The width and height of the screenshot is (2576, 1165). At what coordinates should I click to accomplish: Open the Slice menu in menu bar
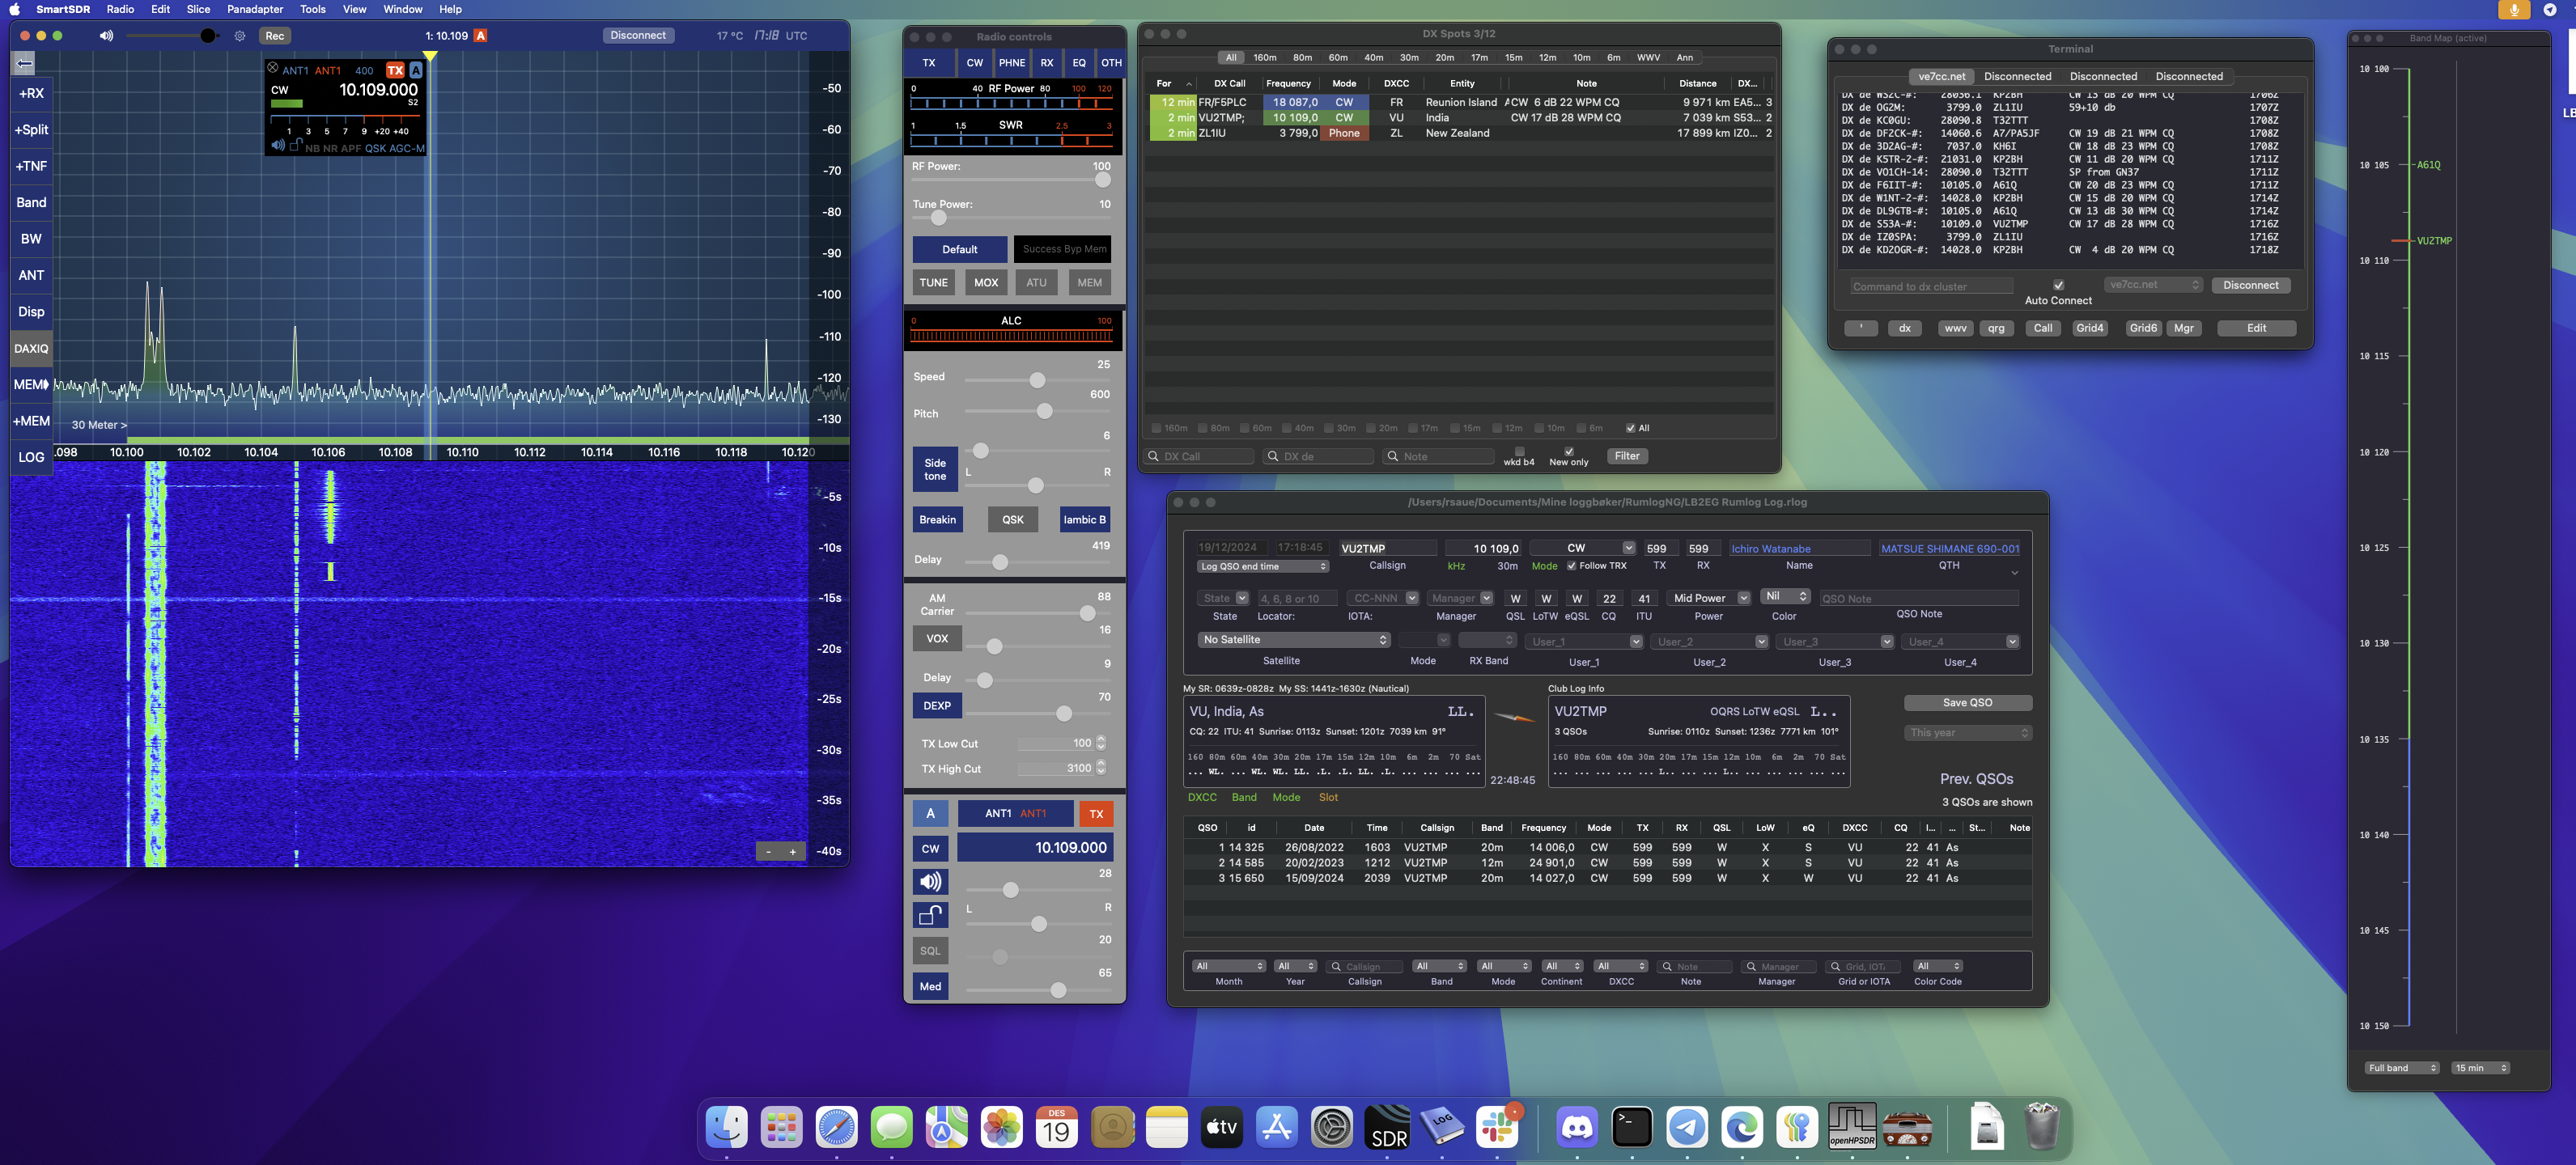(198, 9)
